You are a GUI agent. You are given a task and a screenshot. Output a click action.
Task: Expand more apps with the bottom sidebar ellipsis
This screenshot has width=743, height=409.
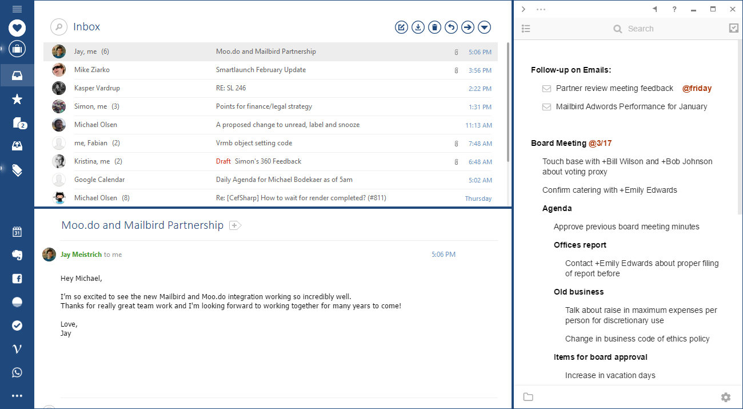click(17, 395)
